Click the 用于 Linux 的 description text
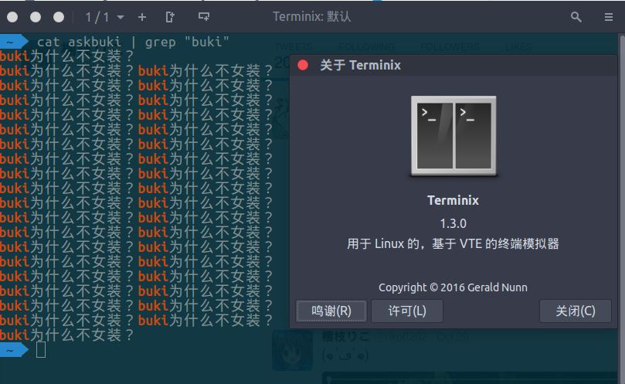625x384 pixels. (x=453, y=243)
